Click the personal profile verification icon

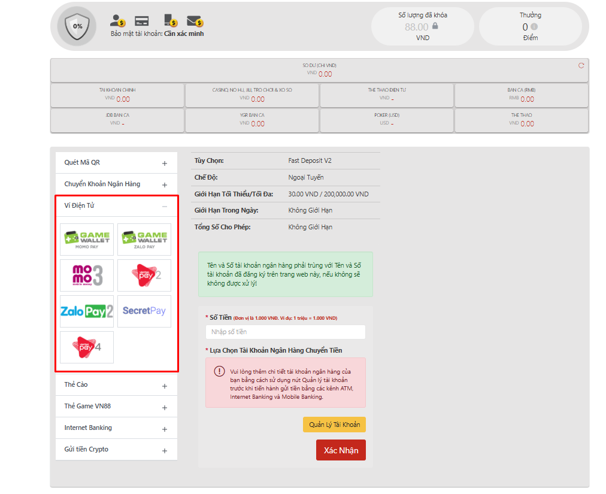click(117, 20)
